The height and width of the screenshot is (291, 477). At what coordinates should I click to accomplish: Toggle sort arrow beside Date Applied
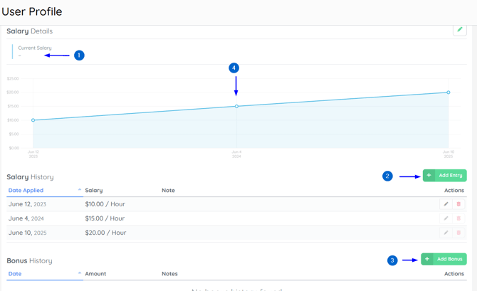coord(79,190)
